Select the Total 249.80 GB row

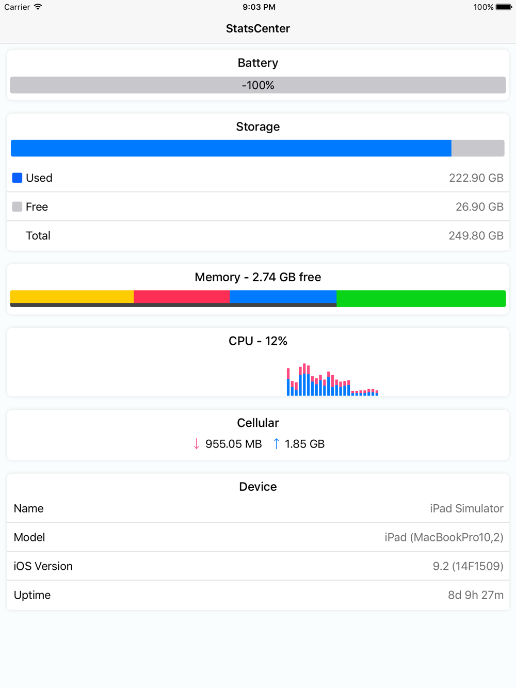[258, 235]
